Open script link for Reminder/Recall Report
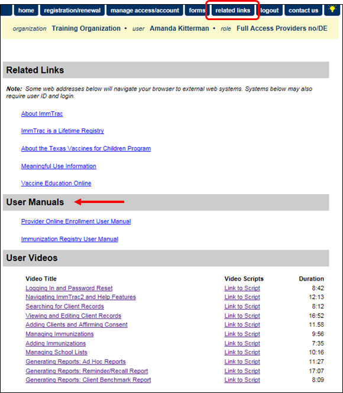343x393 pixels. (242, 371)
